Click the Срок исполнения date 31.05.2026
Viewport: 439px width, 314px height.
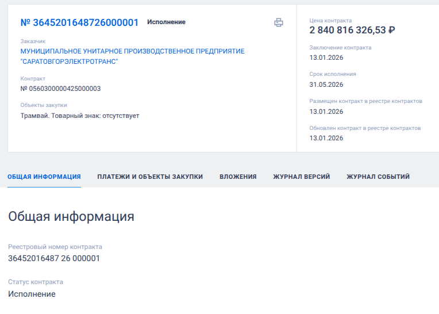pyautogui.click(x=326, y=85)
